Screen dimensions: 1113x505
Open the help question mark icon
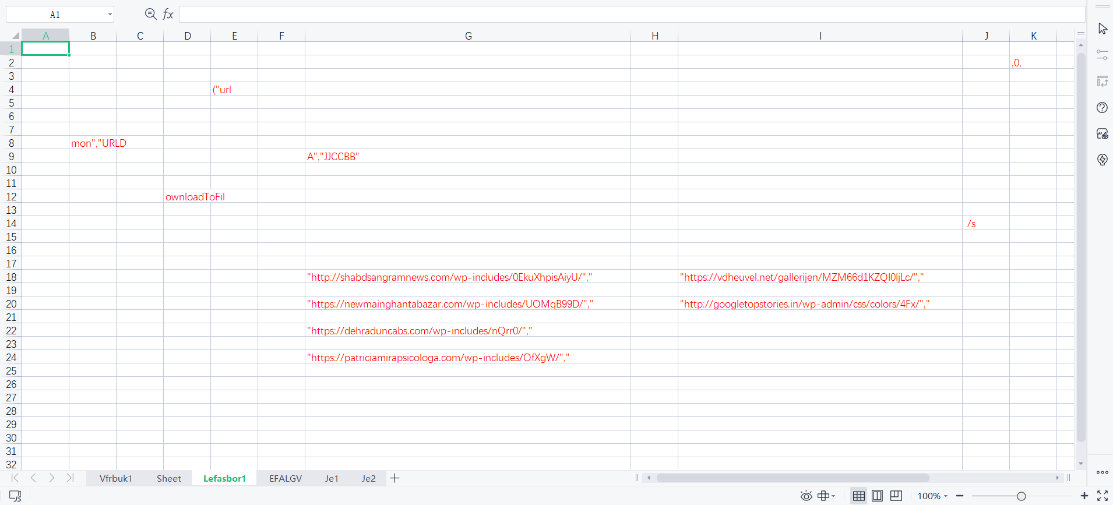coord(1102,108)
